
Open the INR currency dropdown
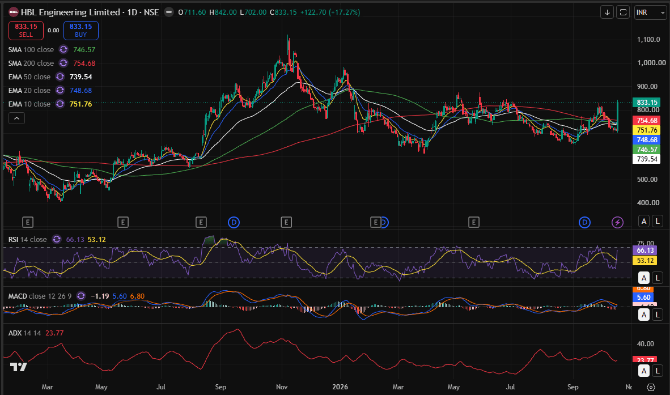650,12
